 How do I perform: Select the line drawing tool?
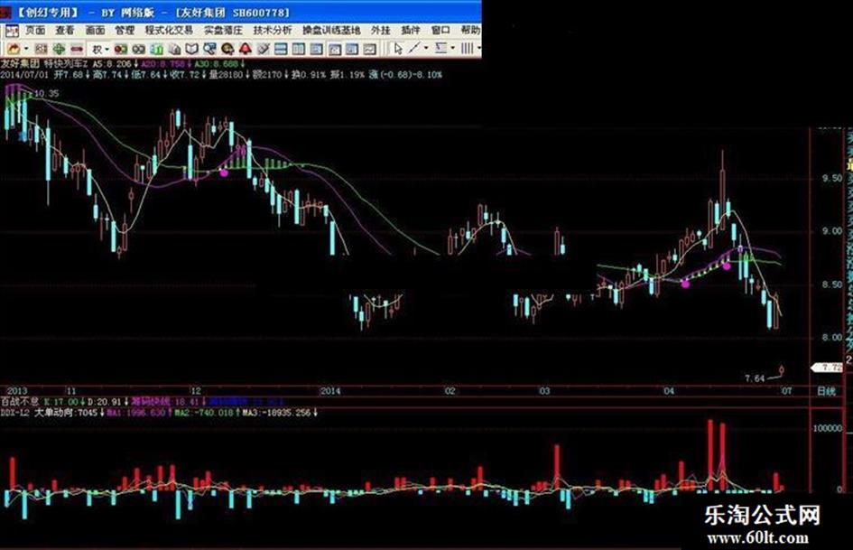pos(415,49)
